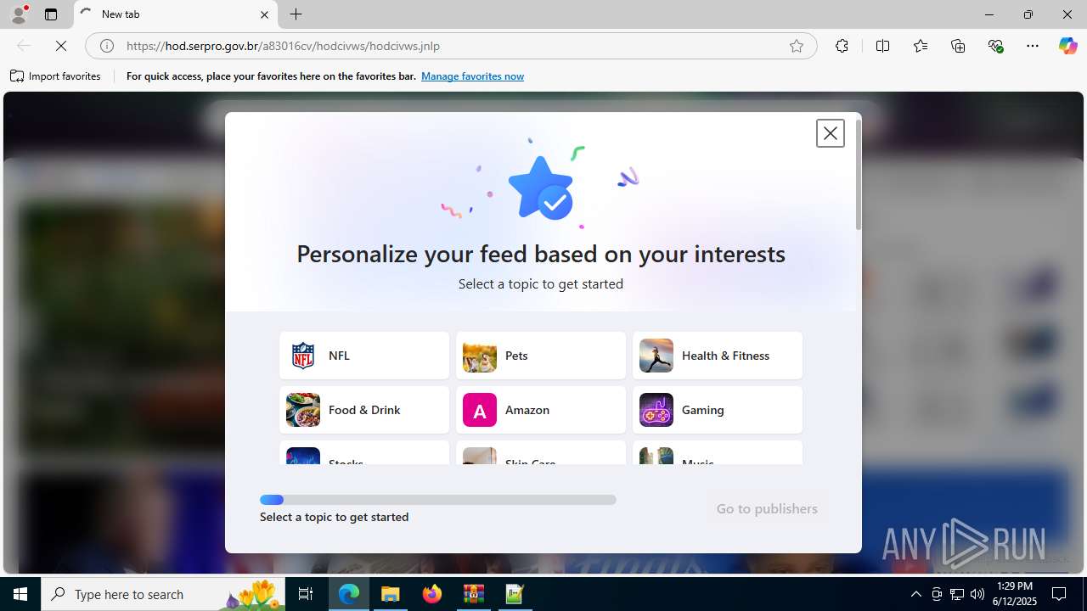Open the Manage favorites now link
This screenshot has width=1087, height=611.
click(x=472, y=76)
